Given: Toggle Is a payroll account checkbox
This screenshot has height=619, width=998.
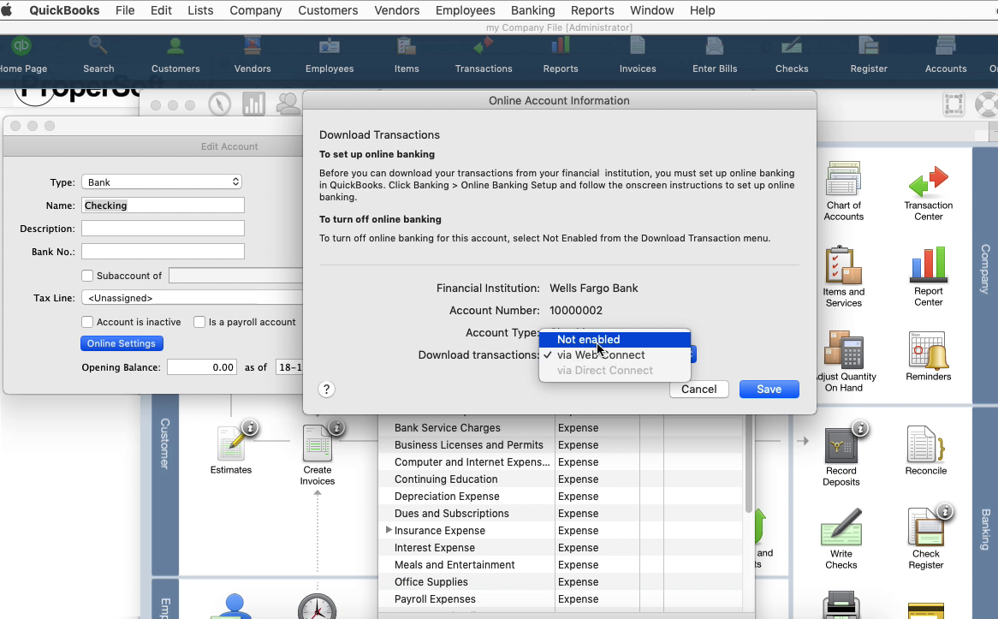Looking at the screenshot, I should 199,322.
